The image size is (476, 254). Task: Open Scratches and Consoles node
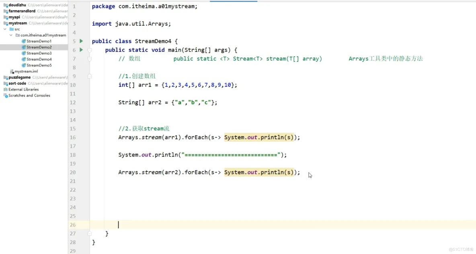[29, 95]
